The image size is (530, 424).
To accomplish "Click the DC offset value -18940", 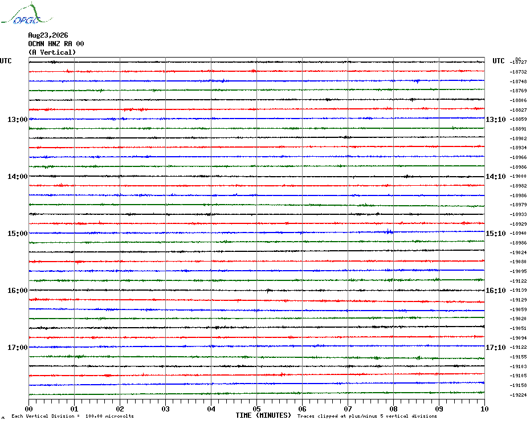I will click(x=518, y=233).
